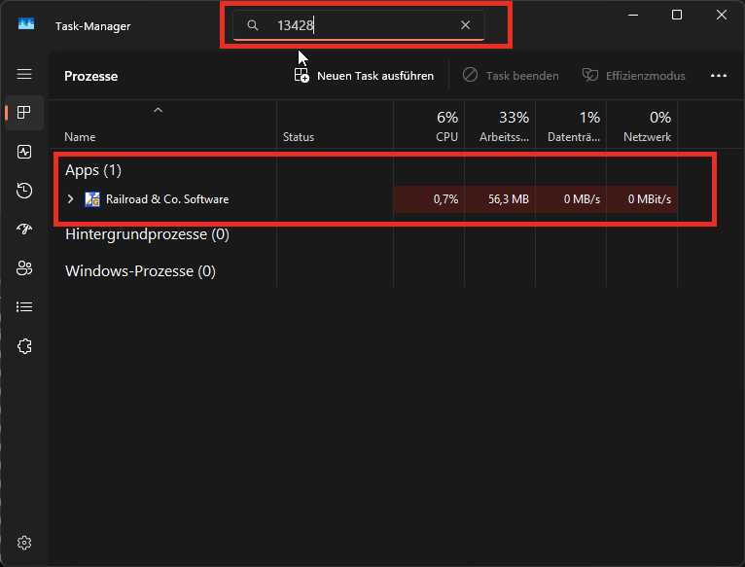Open the Autostart apps sidebar icon
Screen dimensions: 745x567
[24, 230]
